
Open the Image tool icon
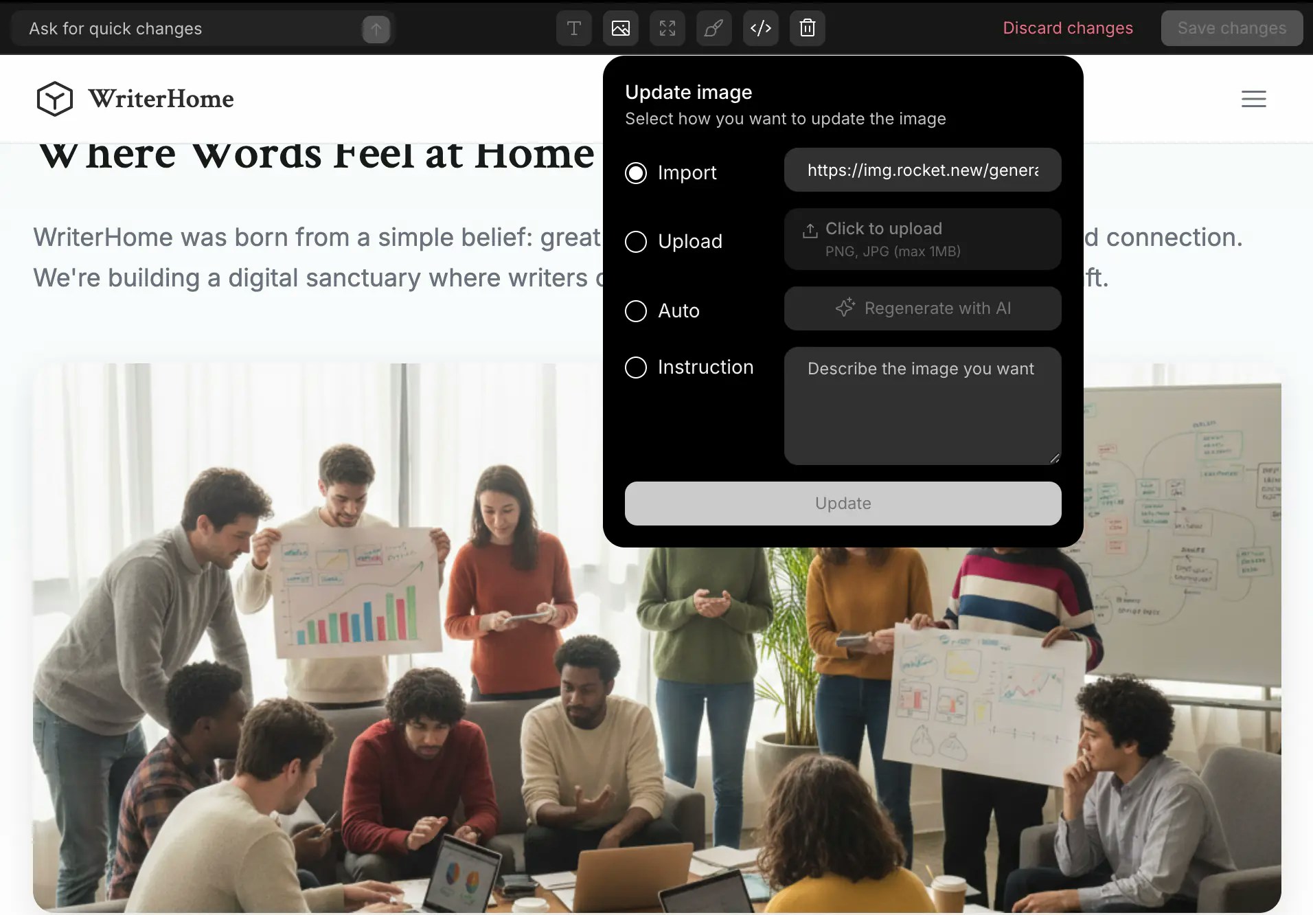(619, 28)
